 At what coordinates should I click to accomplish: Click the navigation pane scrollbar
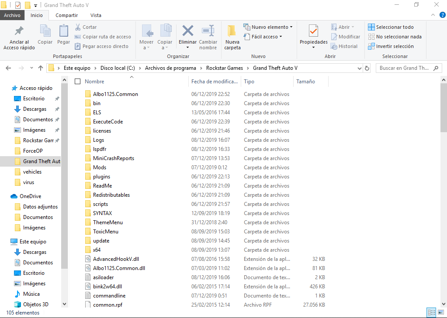(64, 177)
